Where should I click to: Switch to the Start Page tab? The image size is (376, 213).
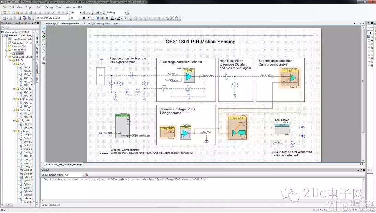[51, 24]
